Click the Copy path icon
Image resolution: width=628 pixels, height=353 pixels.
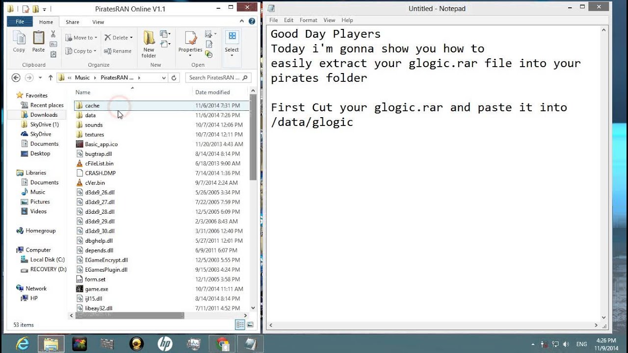coord(53,44)
